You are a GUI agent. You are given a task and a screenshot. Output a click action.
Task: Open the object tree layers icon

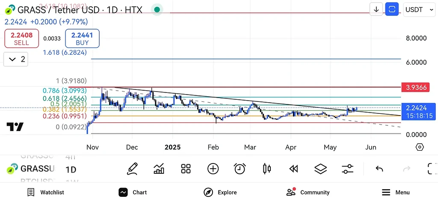320,169
